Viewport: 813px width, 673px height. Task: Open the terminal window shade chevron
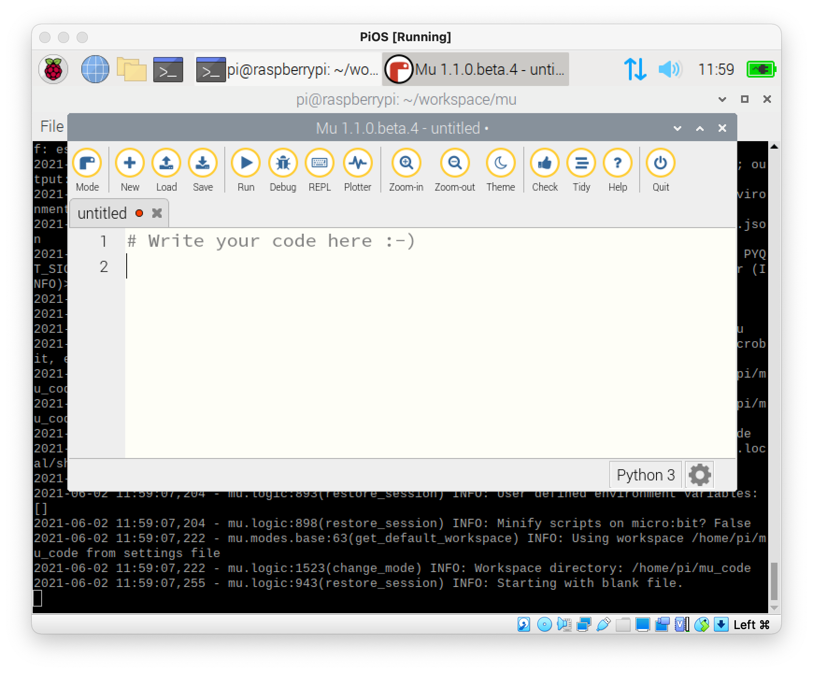722,100
